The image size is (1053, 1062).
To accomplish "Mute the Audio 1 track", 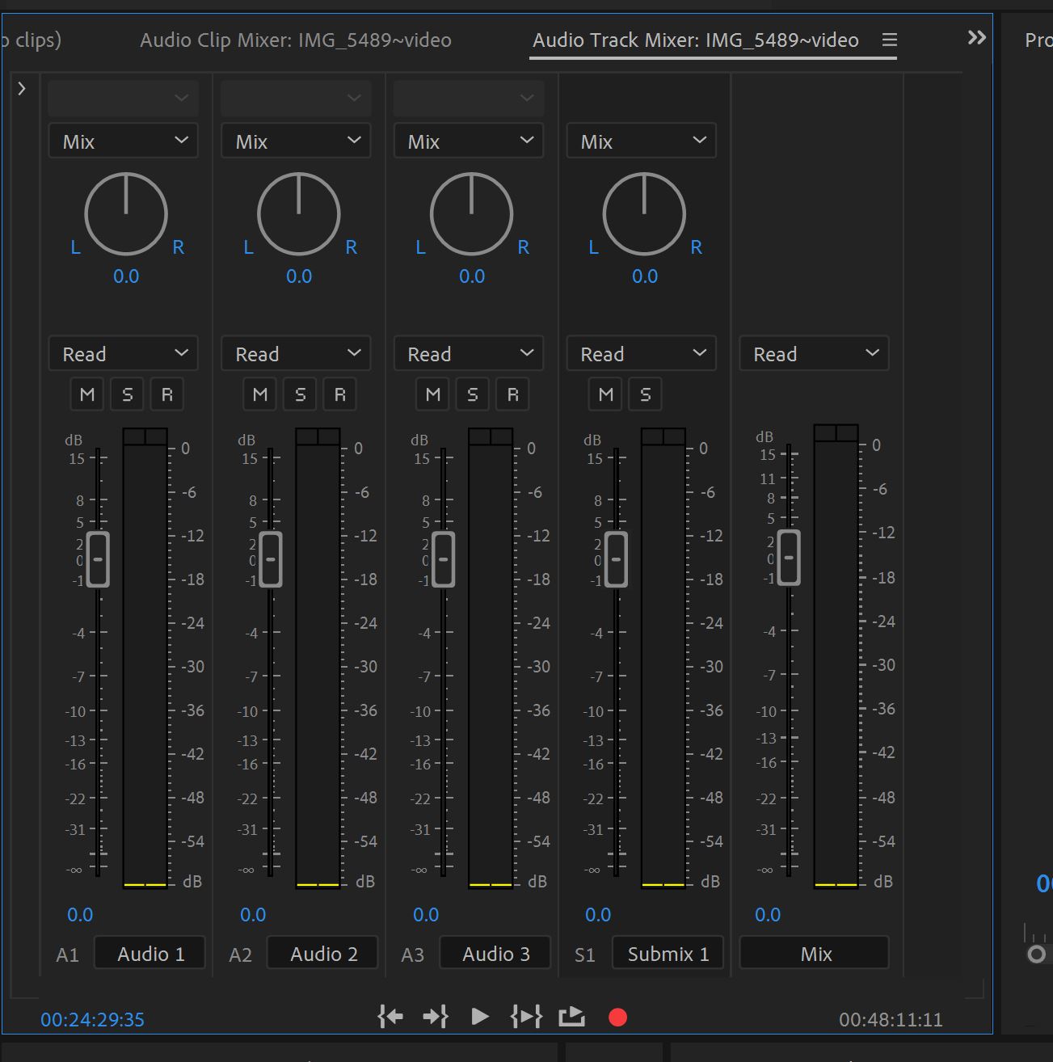I will pyautogui.click(x=86, y=394).
